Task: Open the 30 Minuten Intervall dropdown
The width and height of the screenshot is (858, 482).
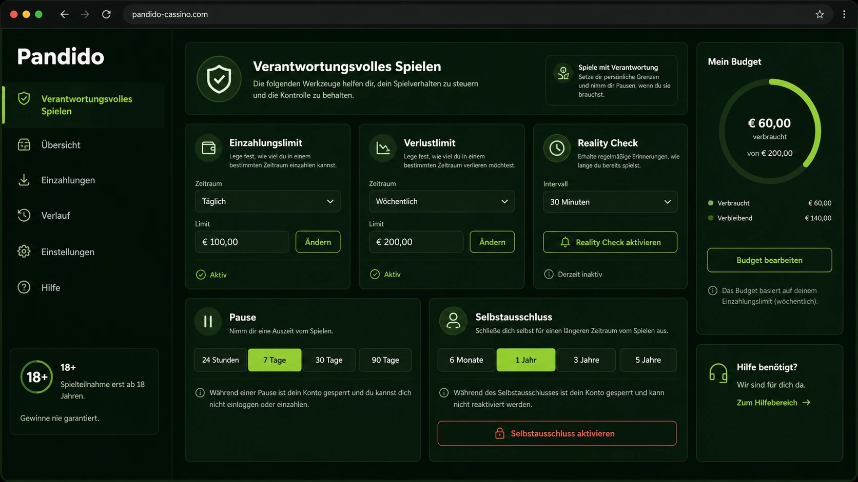Action: pos(610,202)
